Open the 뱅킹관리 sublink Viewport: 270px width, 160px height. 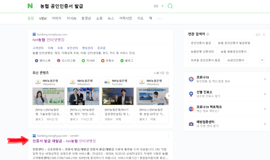(x=88, y=48)
